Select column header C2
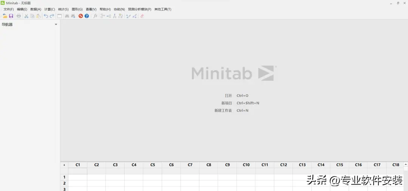408x191 pixels. (x=96, y=165)
